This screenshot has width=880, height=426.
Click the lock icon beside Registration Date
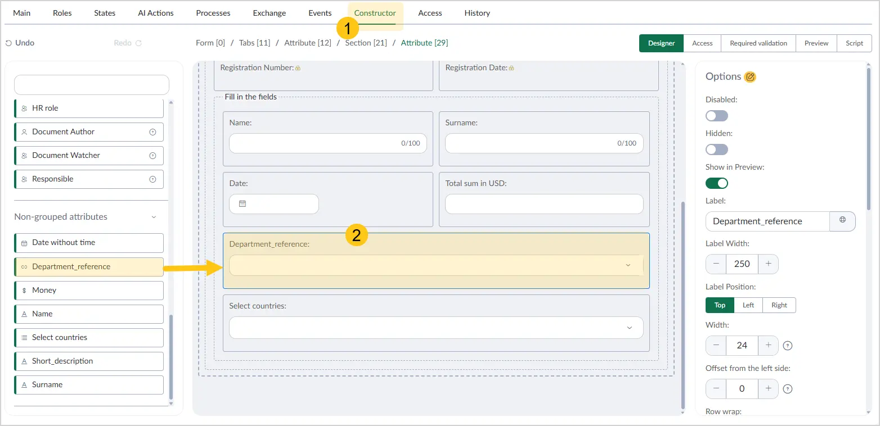pyautogui.click(x=511, y=68)
